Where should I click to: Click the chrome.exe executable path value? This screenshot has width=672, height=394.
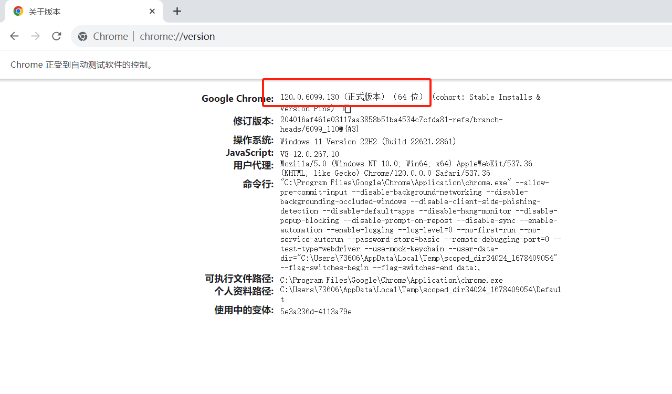pyautogui.click(x=392, y=280)
